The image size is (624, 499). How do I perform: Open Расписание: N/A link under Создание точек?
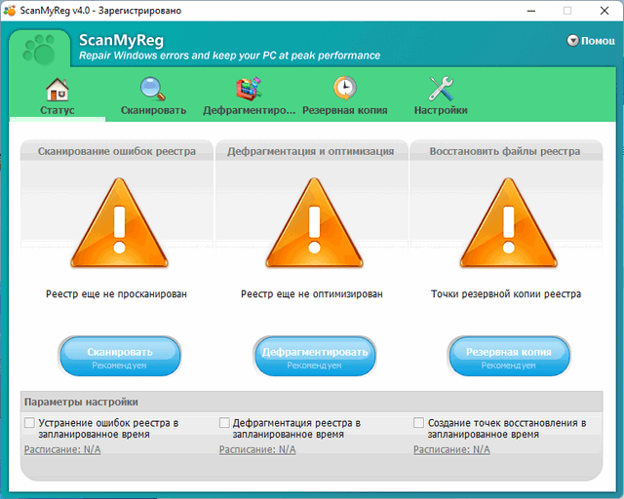click(451, 449)
